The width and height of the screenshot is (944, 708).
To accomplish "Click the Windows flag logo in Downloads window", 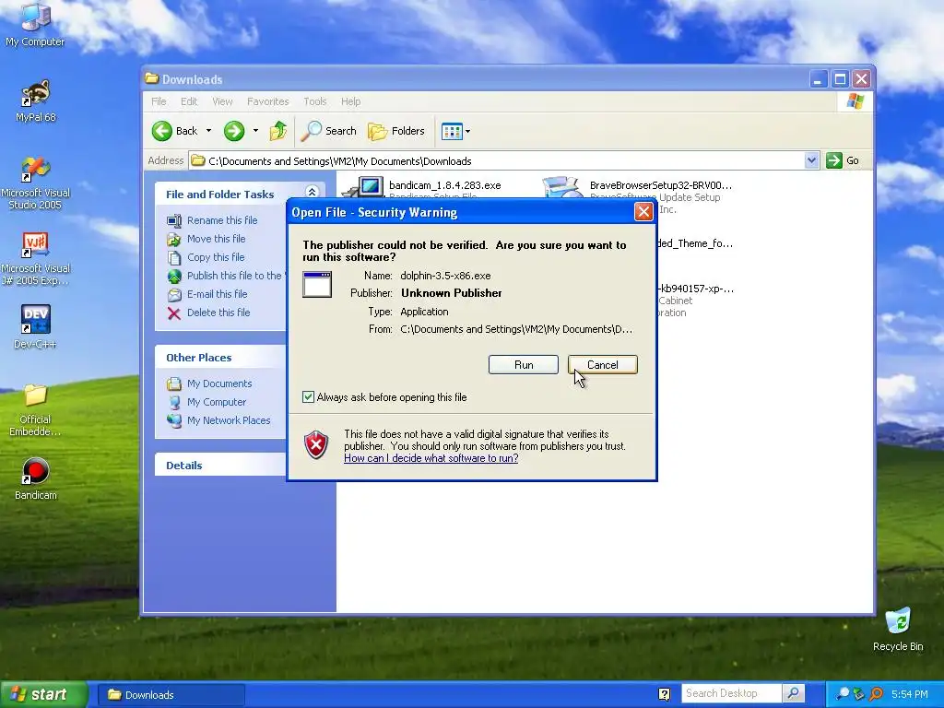I will (x=855, y=101).
